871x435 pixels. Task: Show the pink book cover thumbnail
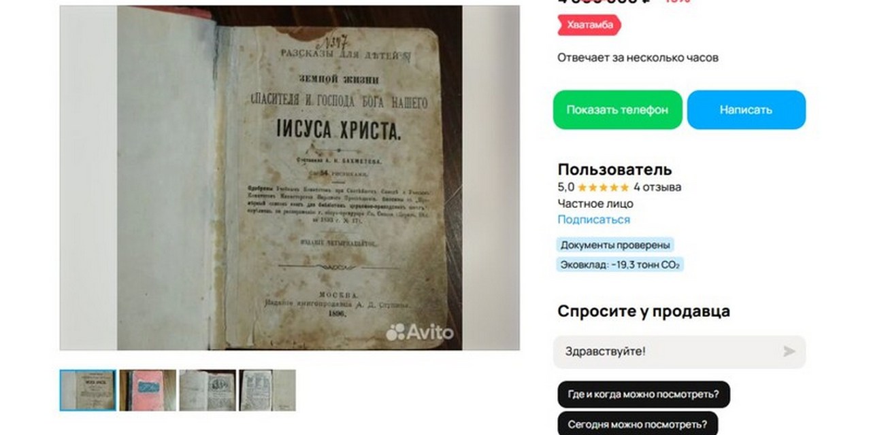click(x=148, y=390)
